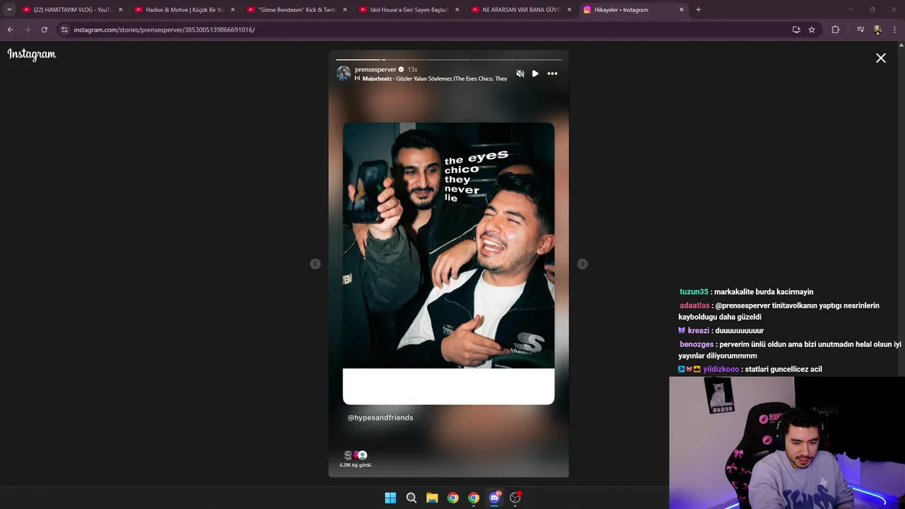The width and height of the screenshot is (905, 509).
Task: Click the chat username adaatlas
Action: coord(694,305)
